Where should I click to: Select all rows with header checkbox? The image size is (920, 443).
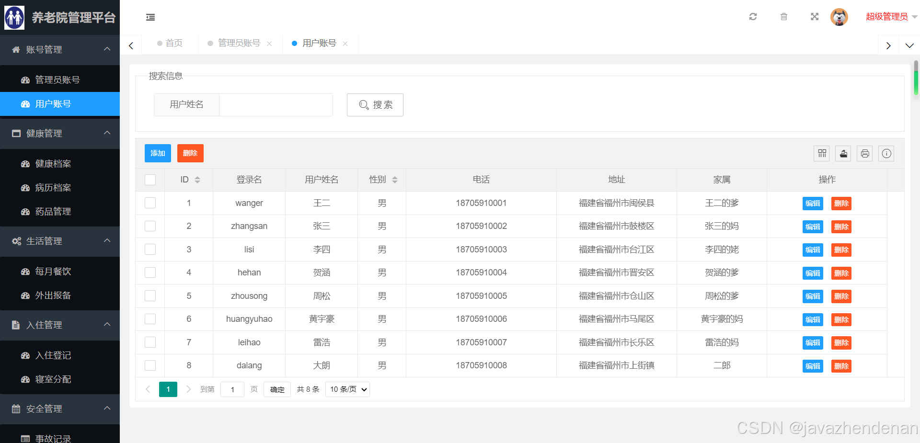pos(150,180)
